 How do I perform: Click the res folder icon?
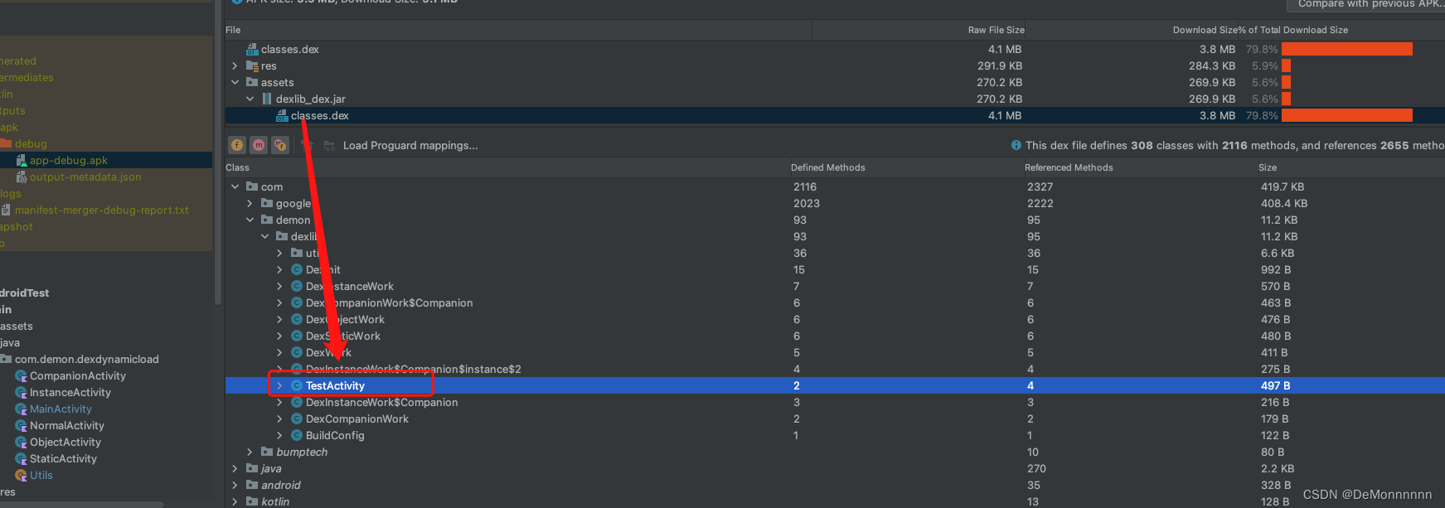[252, 66]
